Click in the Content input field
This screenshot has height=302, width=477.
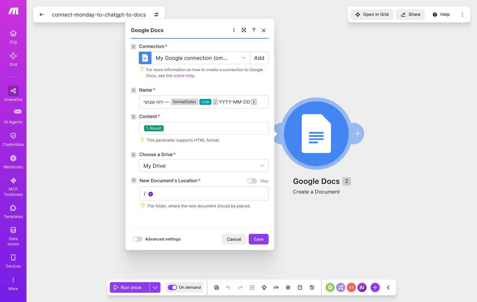pos(204,128)
